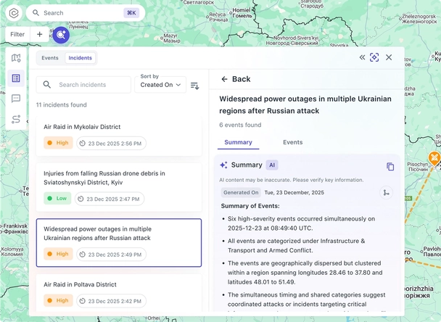This screenshot has width=441, height=322.
Task: Click the sparkle icon beside Summary
Action: 223,165
